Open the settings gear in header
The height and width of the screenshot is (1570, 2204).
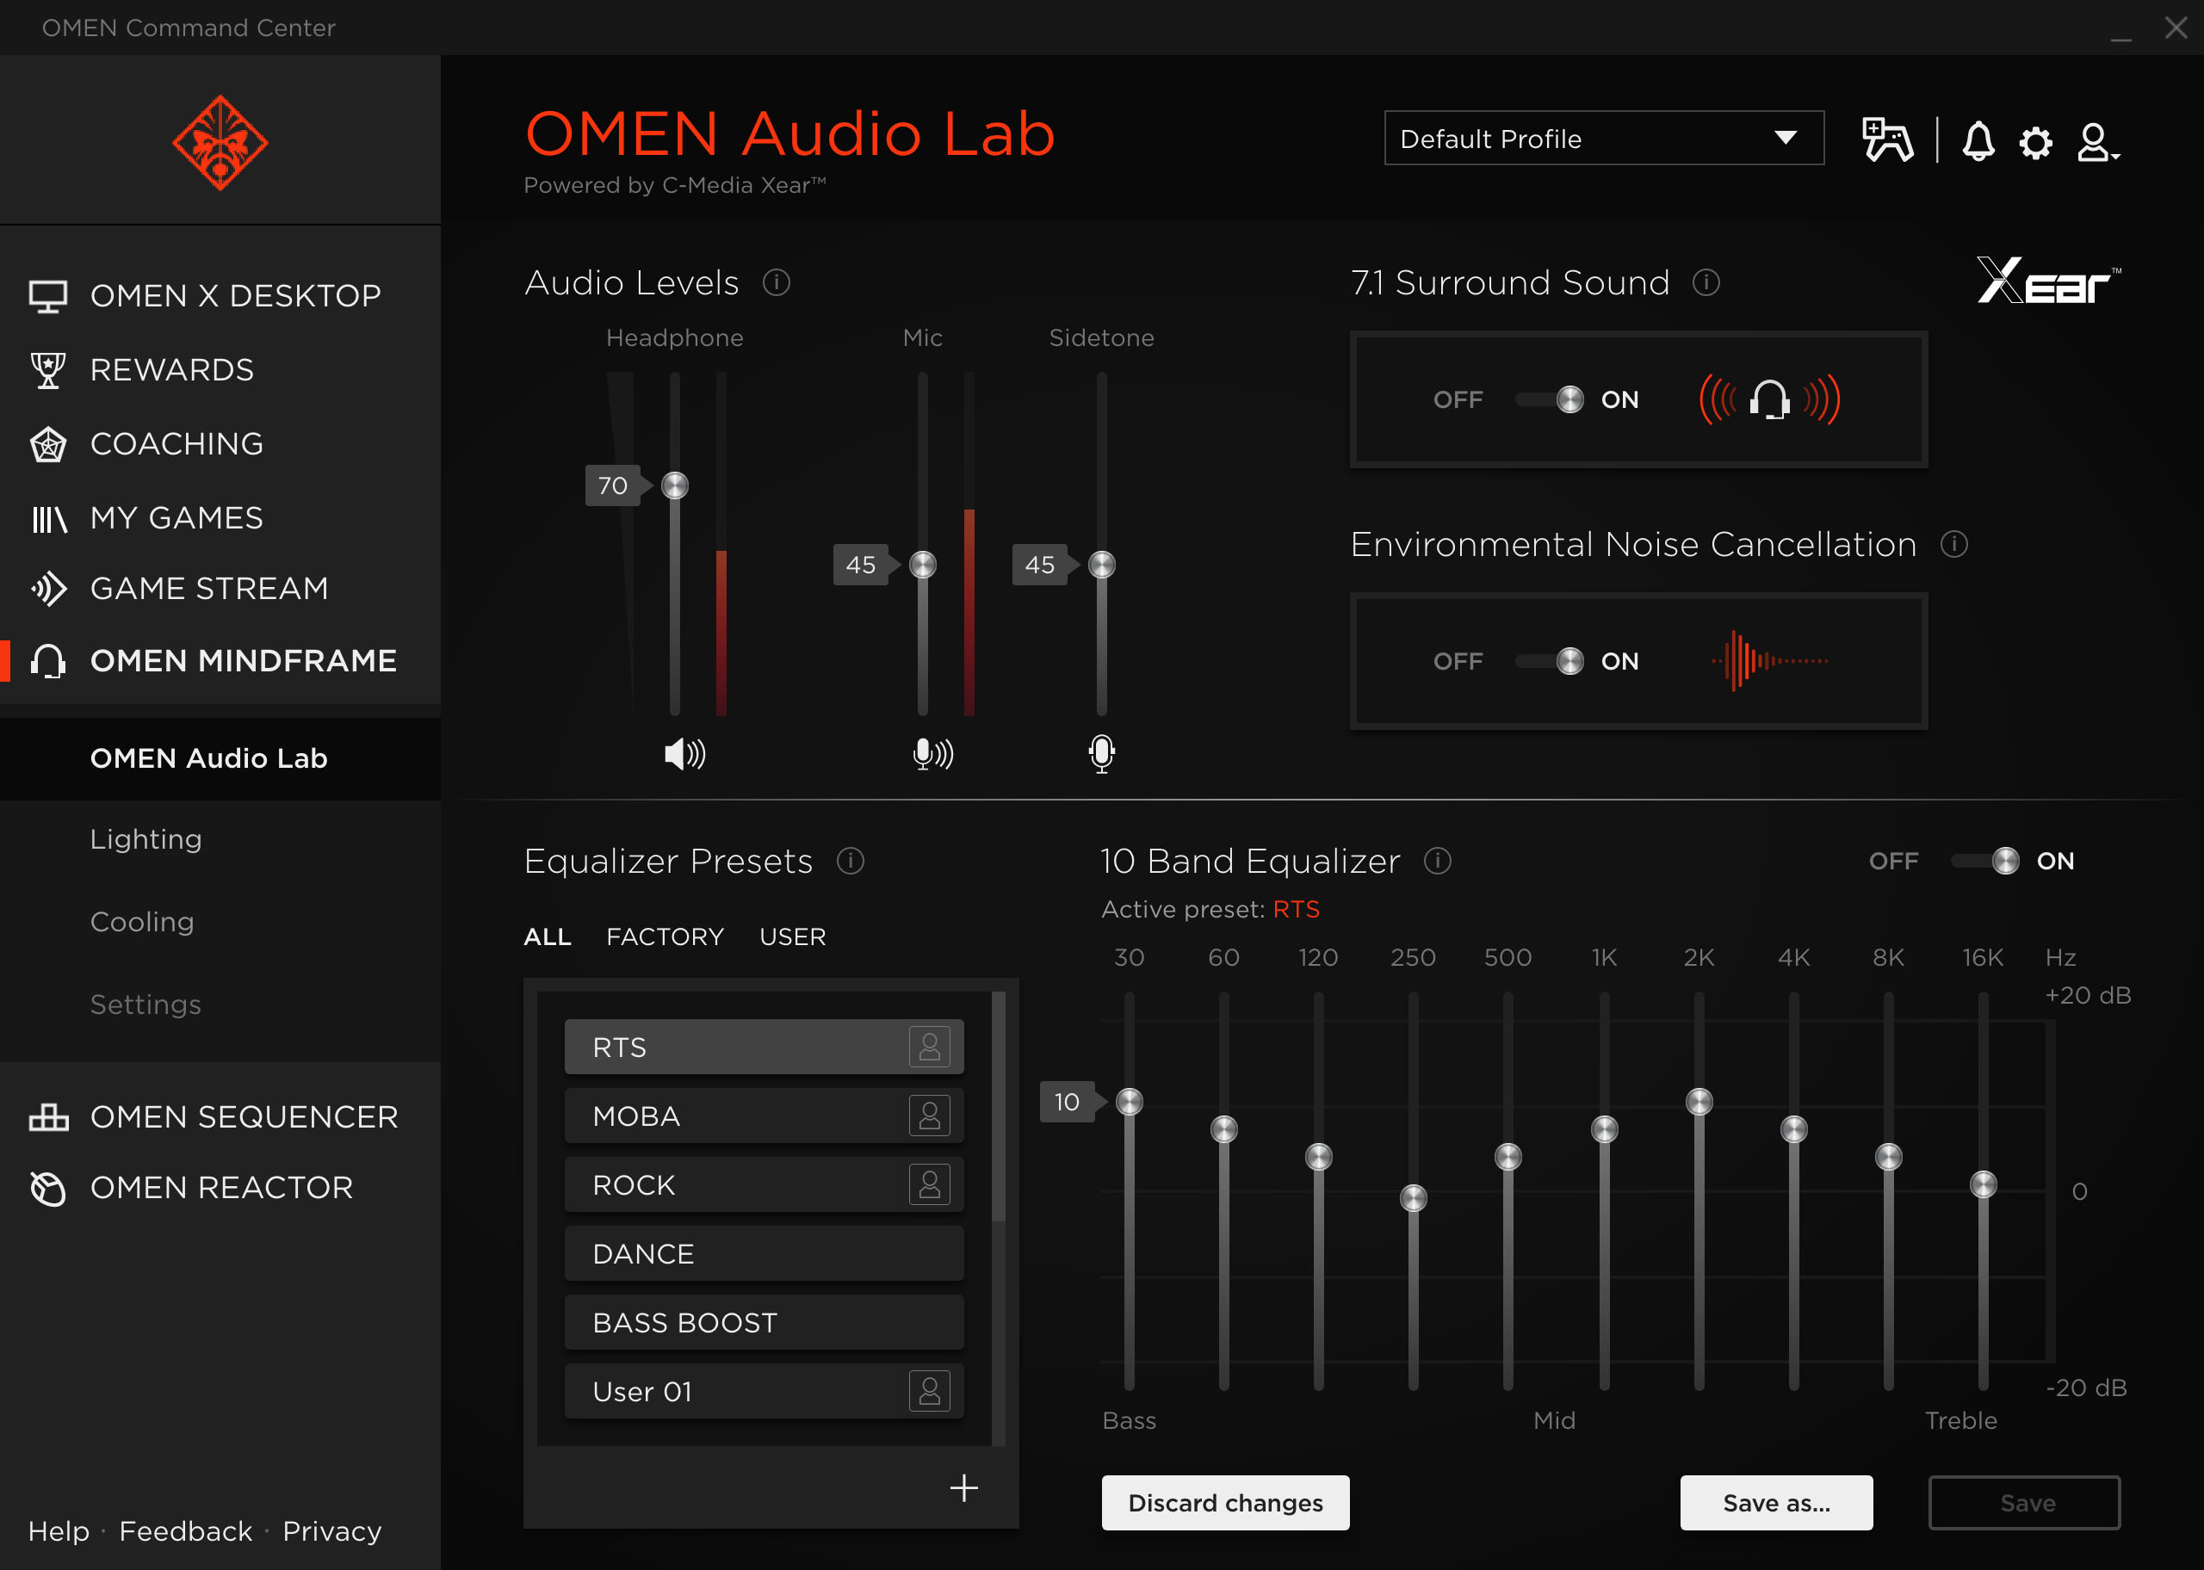pyautogui.click(x=2036, y=143)
